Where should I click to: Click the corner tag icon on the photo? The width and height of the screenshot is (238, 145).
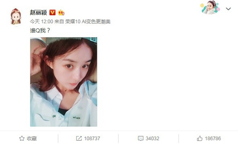pos(93,39)
